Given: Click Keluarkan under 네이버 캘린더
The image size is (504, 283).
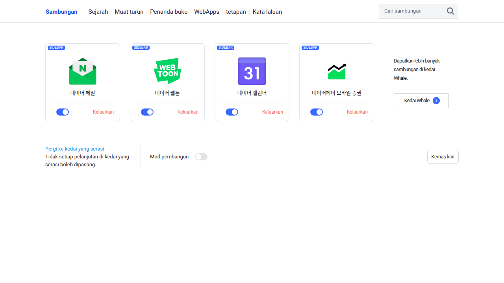Looking at the screenshot, I should pyautogui.click(x=272, y=112).
